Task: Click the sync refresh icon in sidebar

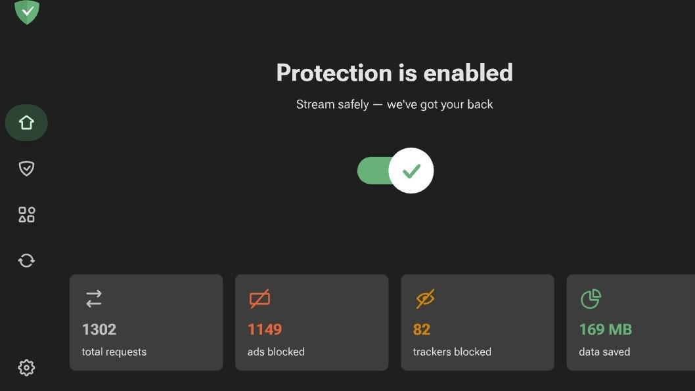Action: coord(26,260)
